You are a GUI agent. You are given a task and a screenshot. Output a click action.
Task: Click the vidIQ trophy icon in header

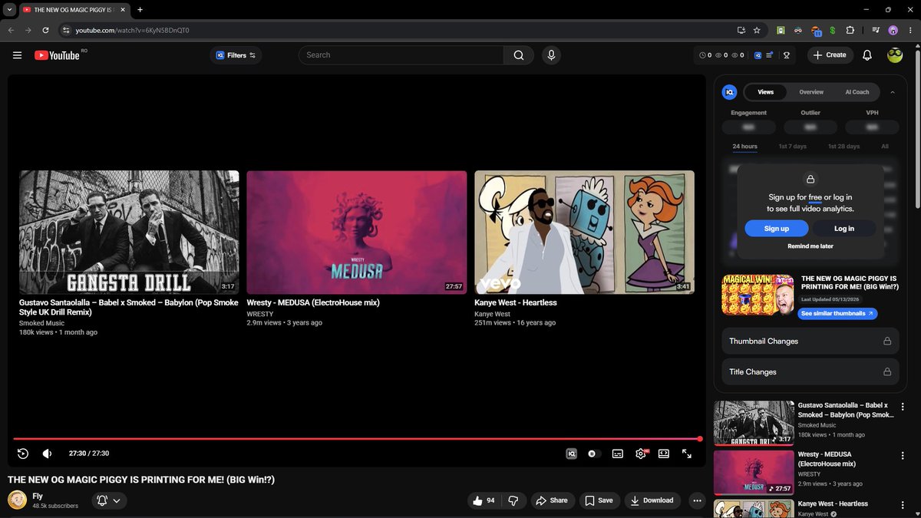787,55
